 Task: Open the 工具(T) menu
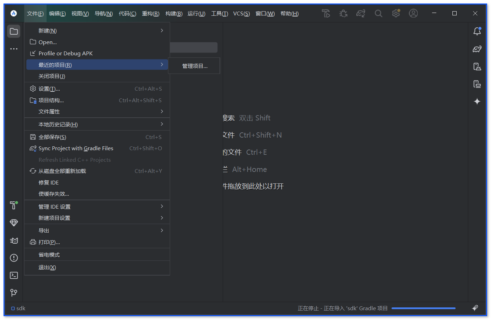coord(220,14)
